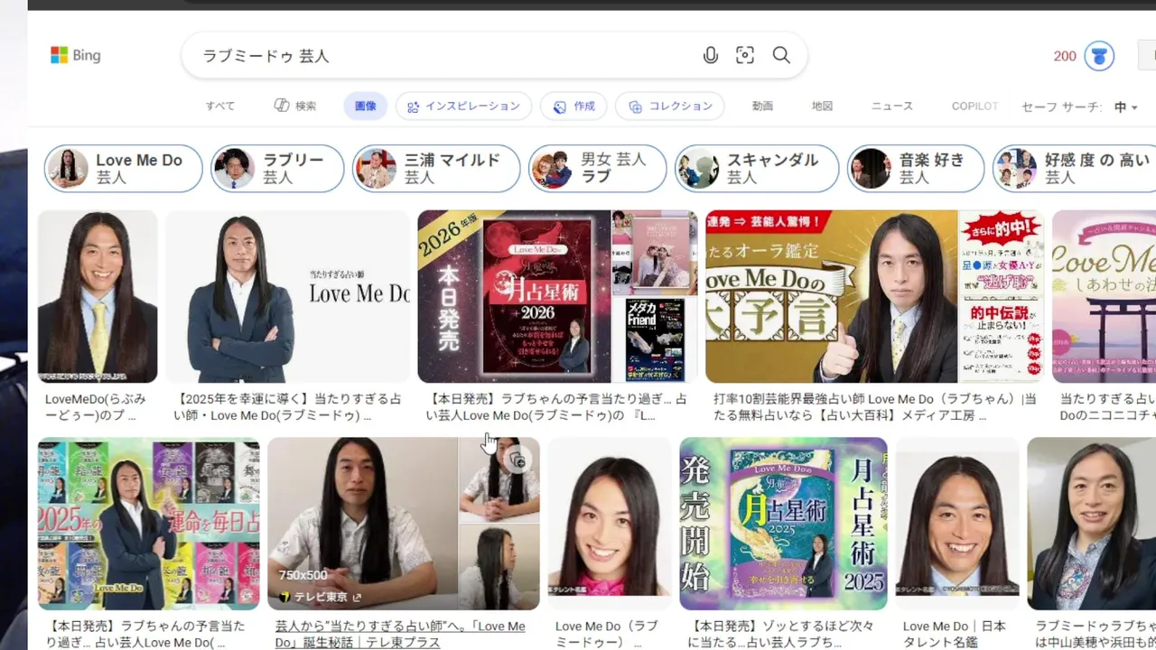The width and height of the screenshot is (1156, 650).
Task: Open the 月占星術 2026 book image
Action: coord(557,297)
